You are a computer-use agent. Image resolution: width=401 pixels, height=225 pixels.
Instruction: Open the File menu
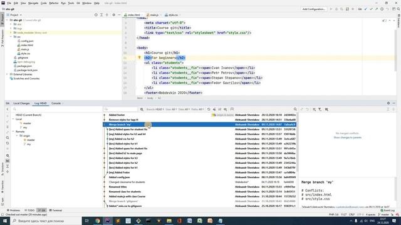pyautogui.click(x=9, y=3)
